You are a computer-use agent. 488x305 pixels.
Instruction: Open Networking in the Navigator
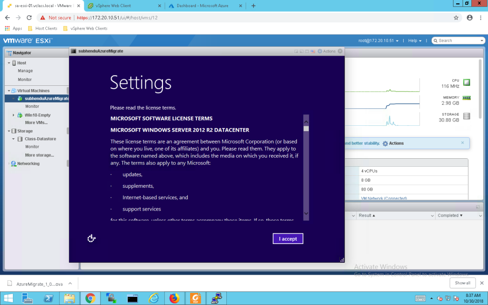28,163
